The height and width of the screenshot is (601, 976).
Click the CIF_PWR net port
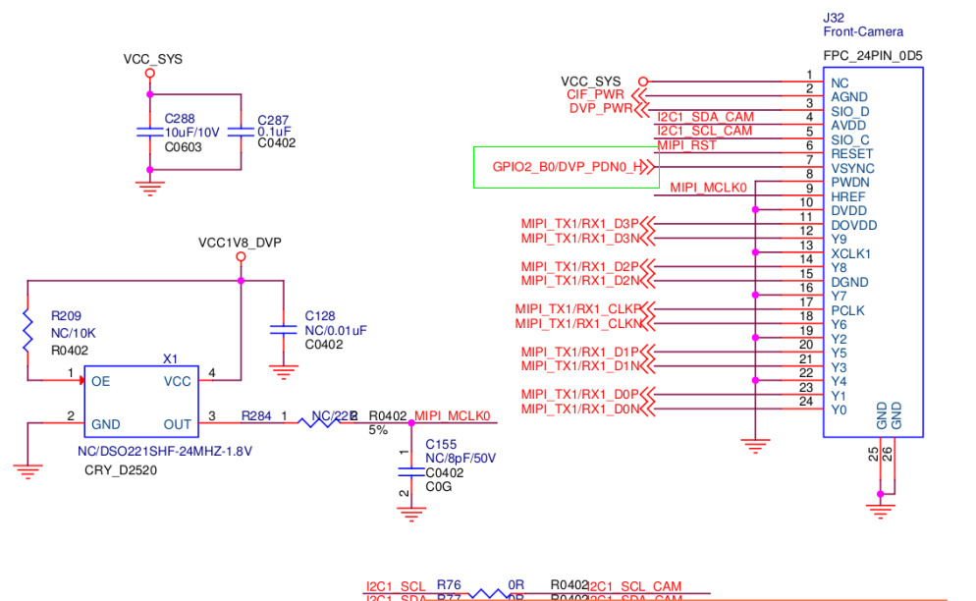[595, 94]
